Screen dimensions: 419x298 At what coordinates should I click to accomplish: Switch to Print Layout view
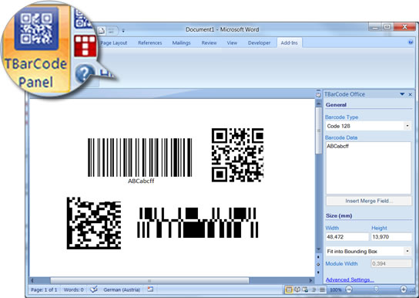289,290
